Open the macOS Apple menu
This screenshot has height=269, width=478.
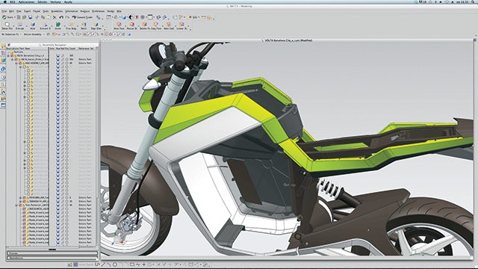[5, 1]
